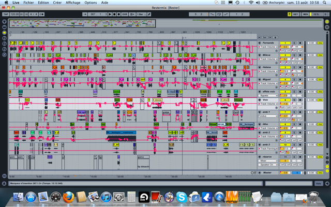331x207 pixels.
Task: Open the Fondus chooser on amb 1
Action: 268,116
